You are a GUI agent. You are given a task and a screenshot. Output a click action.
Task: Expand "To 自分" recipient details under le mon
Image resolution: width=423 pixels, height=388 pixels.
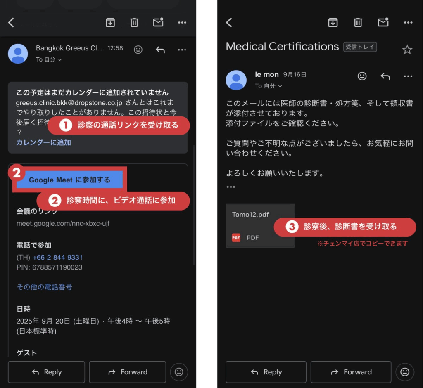coord(268,86)
